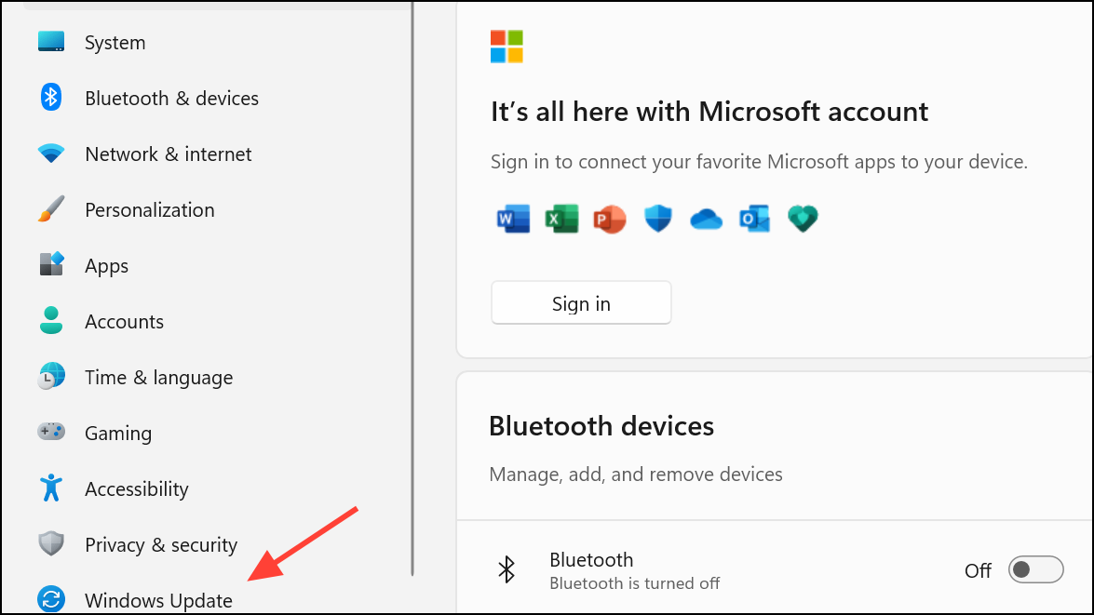Click the Windows Update refresh icon
This screenshot has height=615, width=1094.
51,599
